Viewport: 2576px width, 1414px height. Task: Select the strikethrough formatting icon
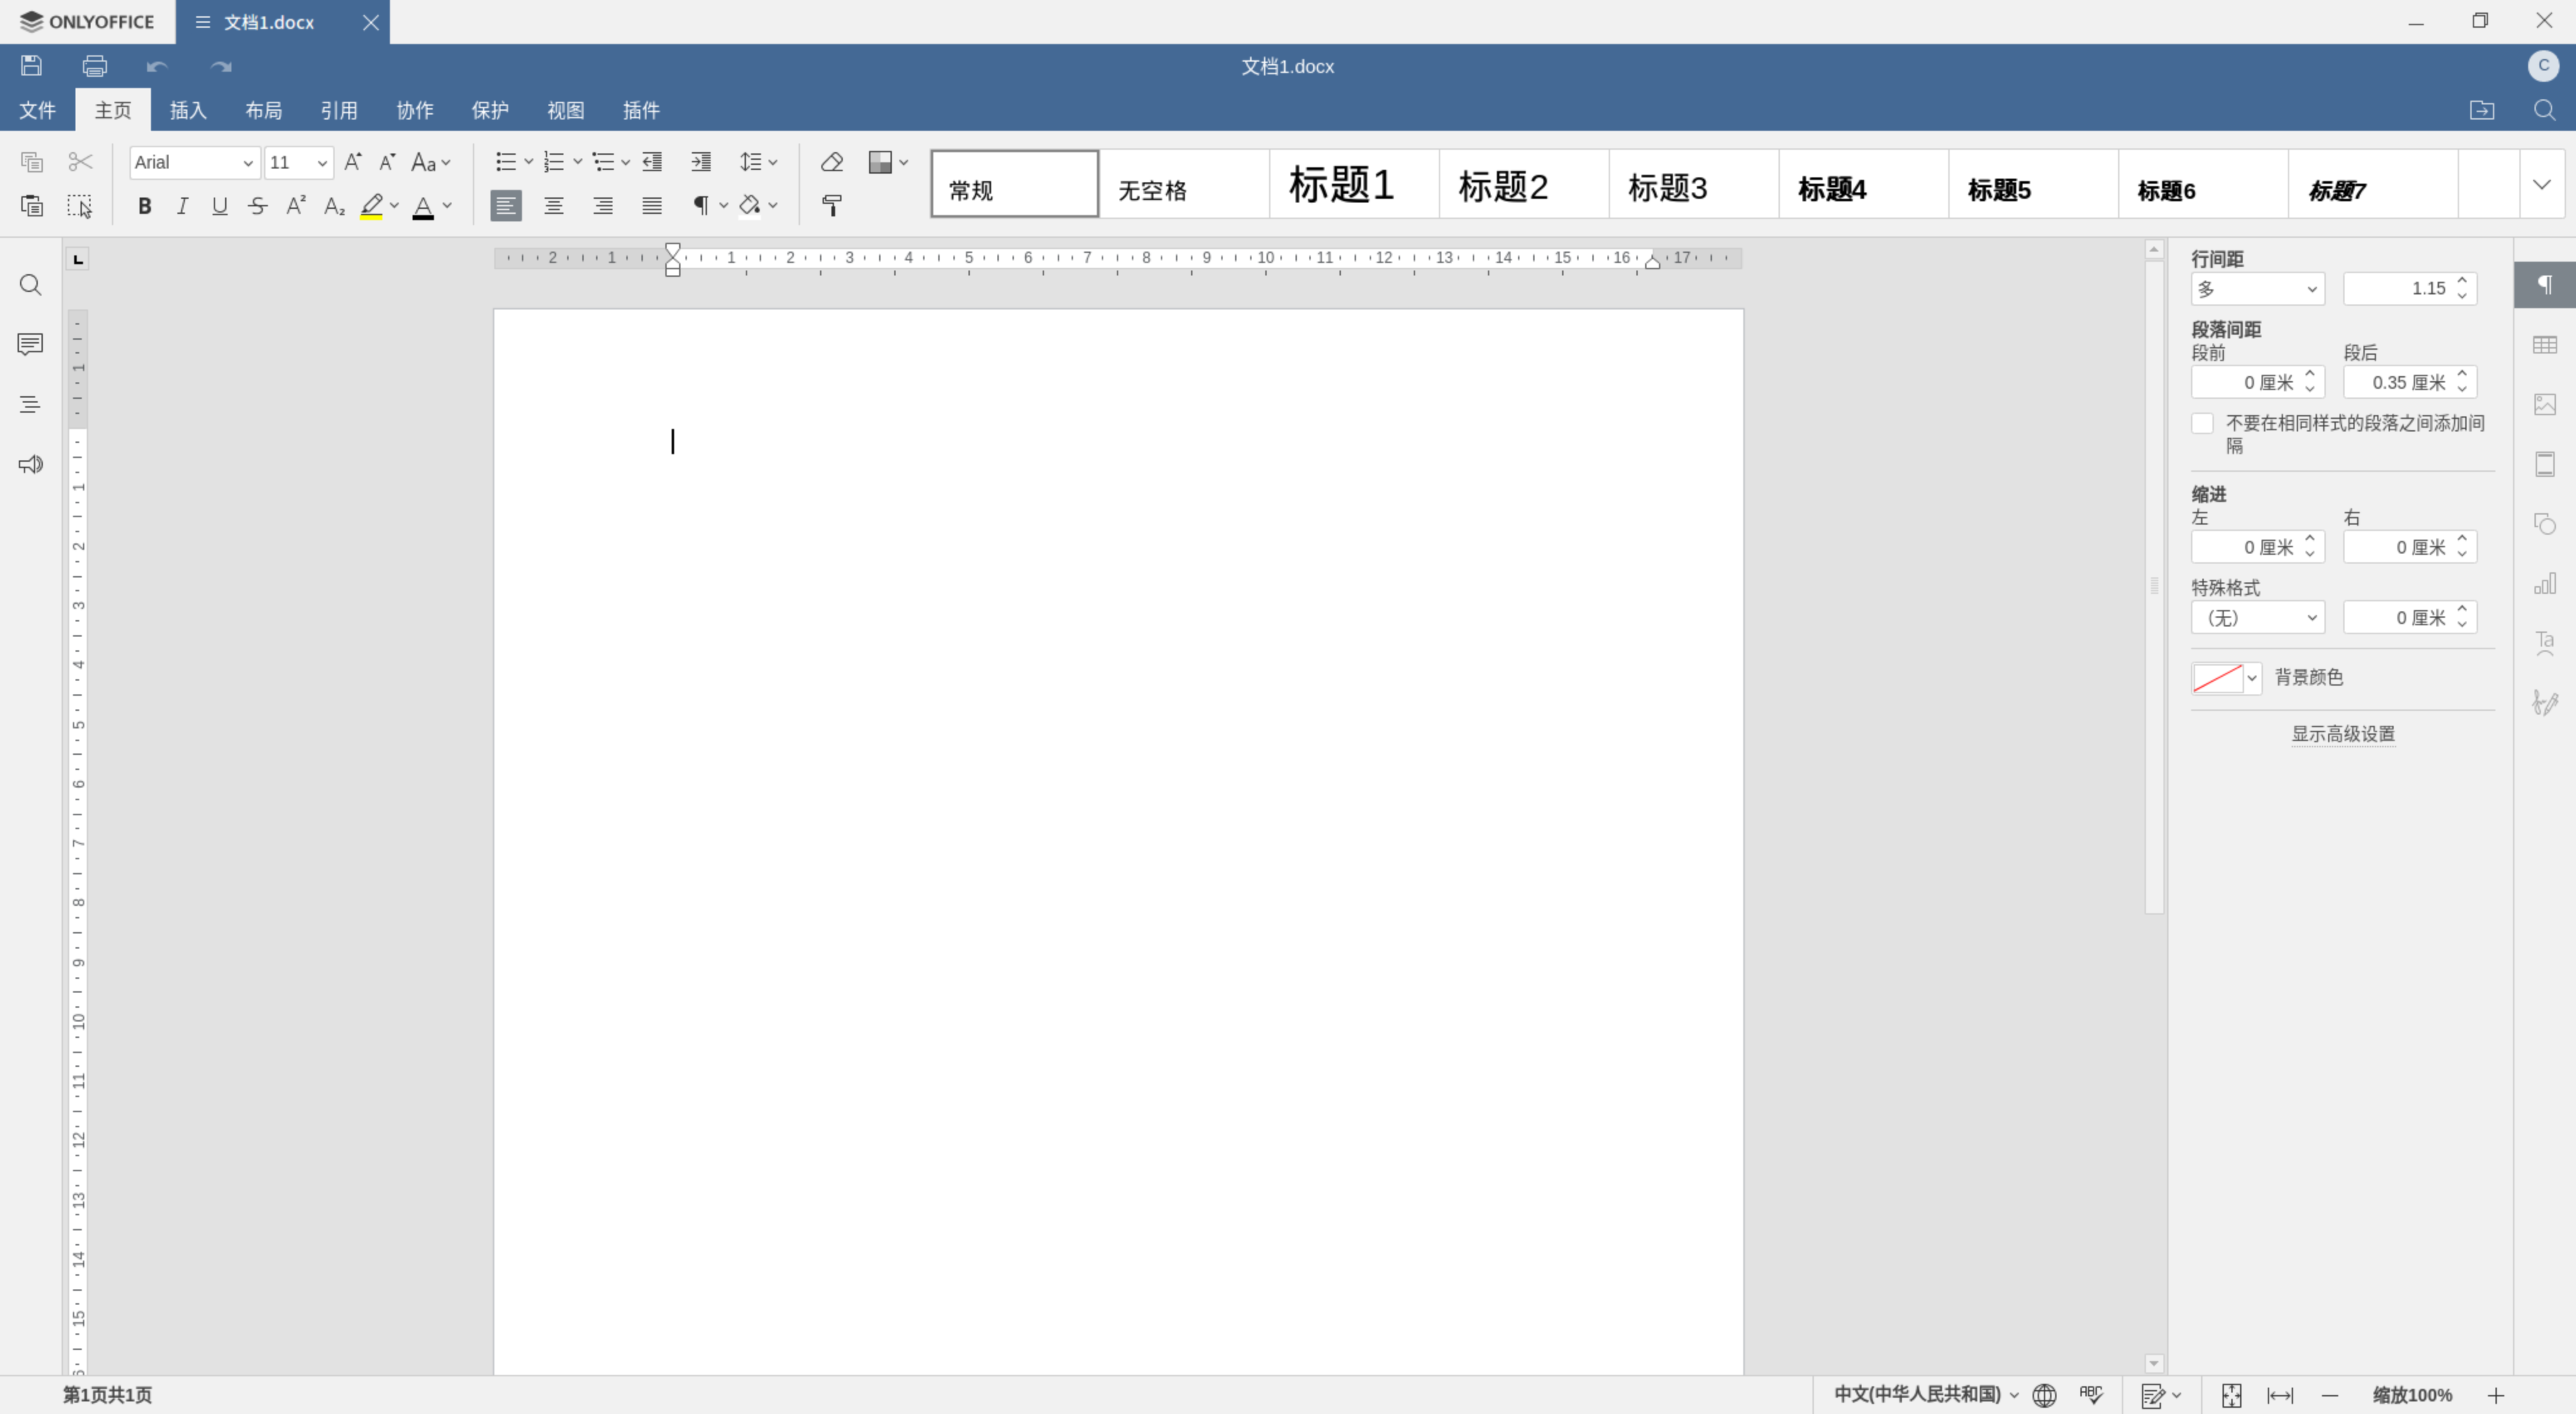coord(258,206)
